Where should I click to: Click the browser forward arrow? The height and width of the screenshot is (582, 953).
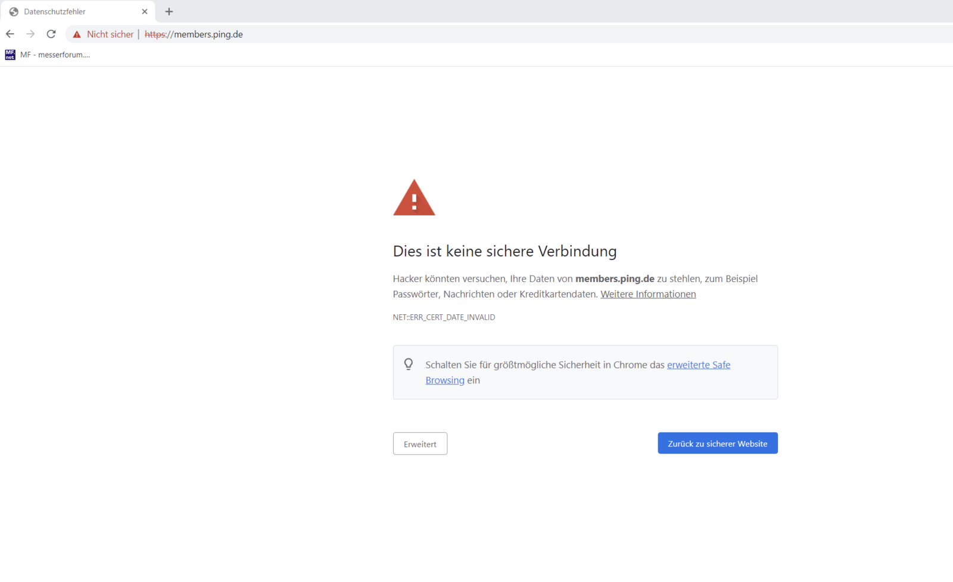pos(30,34)
